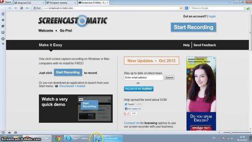252x142 pixels.
Task: Click the Enter email address field
Action: tap(143, 78)
